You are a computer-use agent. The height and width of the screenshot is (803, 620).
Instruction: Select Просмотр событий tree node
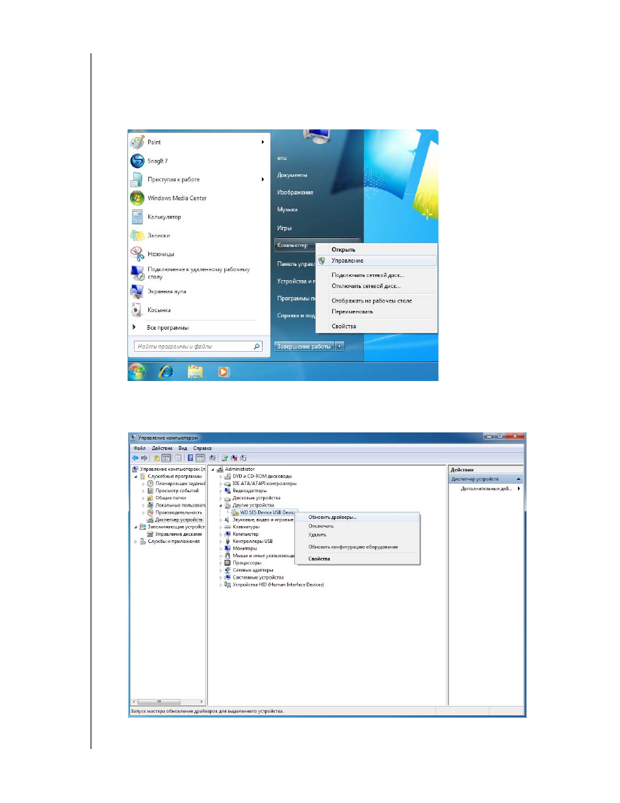coord(176,490)
